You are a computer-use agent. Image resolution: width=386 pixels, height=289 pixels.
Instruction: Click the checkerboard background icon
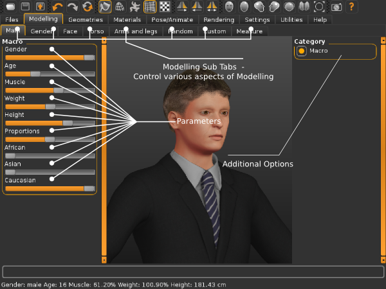[165, 7]
